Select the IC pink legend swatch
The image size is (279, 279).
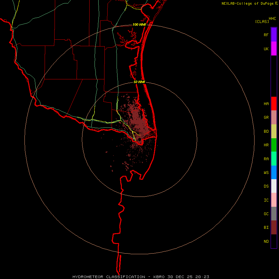coord(274,200)
